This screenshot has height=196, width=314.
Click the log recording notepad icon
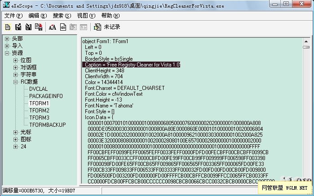(x=97, y=27)
